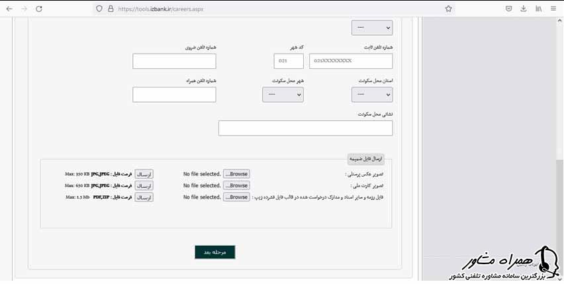Reload the page with the refresh icon
This screenshot has width=564, height=284.
coord(39,9)
